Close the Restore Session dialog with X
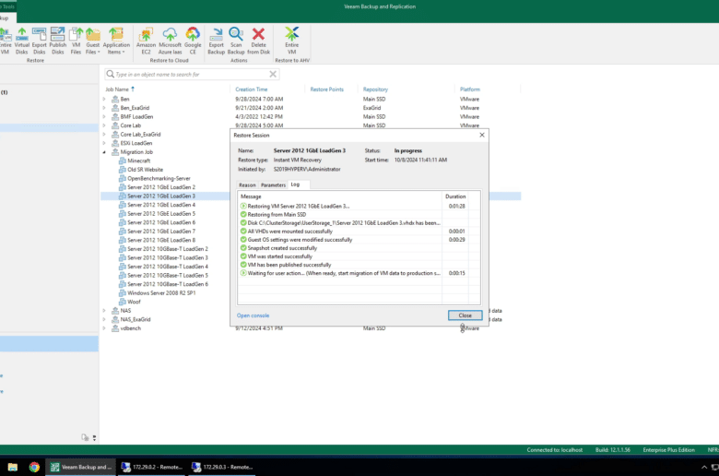Viewport: 719px width, 476px height. tap(481, 135)
